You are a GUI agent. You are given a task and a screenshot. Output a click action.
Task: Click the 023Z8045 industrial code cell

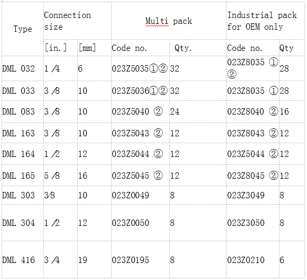(252, 176)
